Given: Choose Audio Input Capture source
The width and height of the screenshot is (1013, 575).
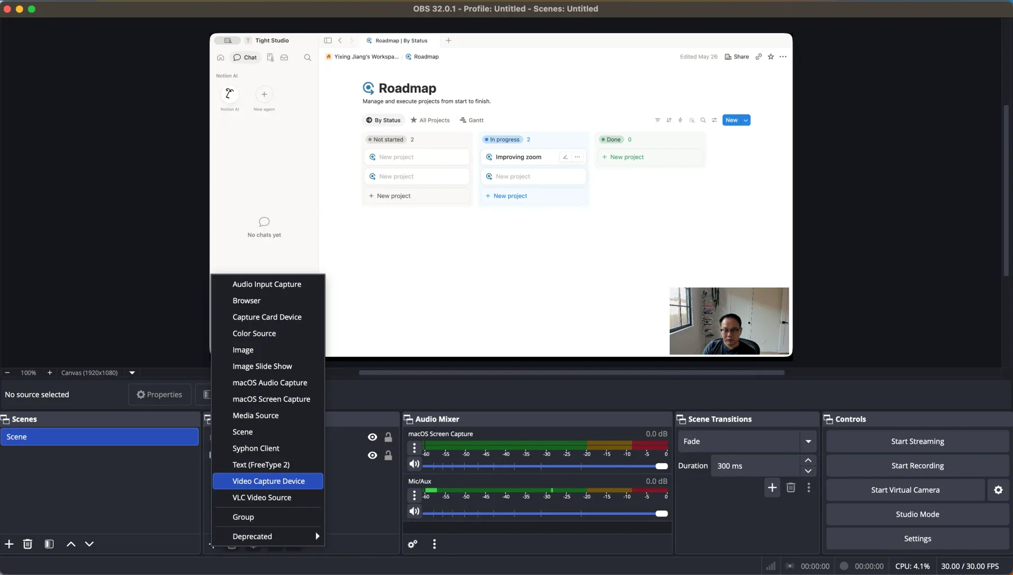Looking at the screenshot, I should [268, 284].
